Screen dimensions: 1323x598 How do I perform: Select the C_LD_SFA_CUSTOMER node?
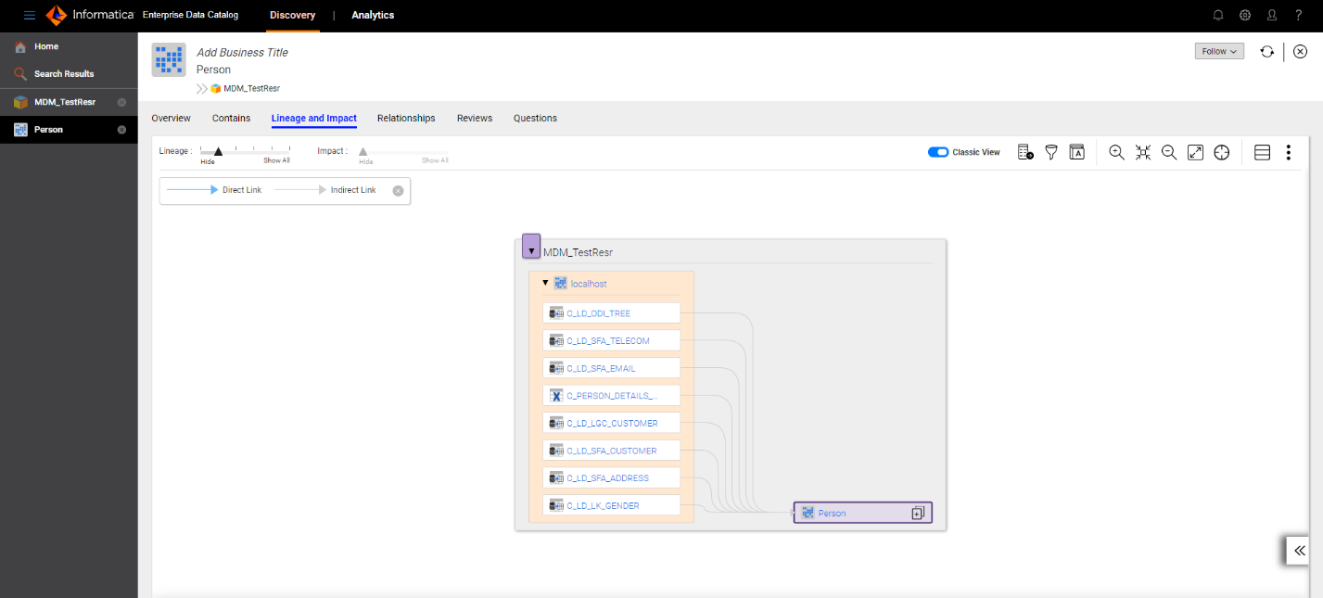pyautogui.click(x=611, y=451)
